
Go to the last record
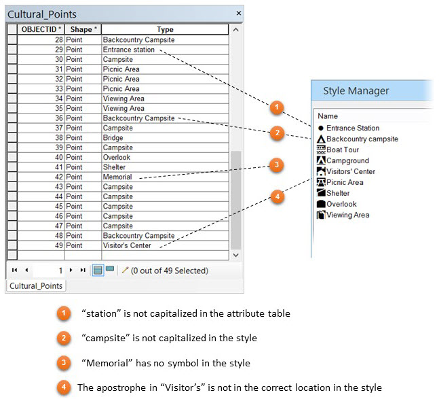[83, 270]
